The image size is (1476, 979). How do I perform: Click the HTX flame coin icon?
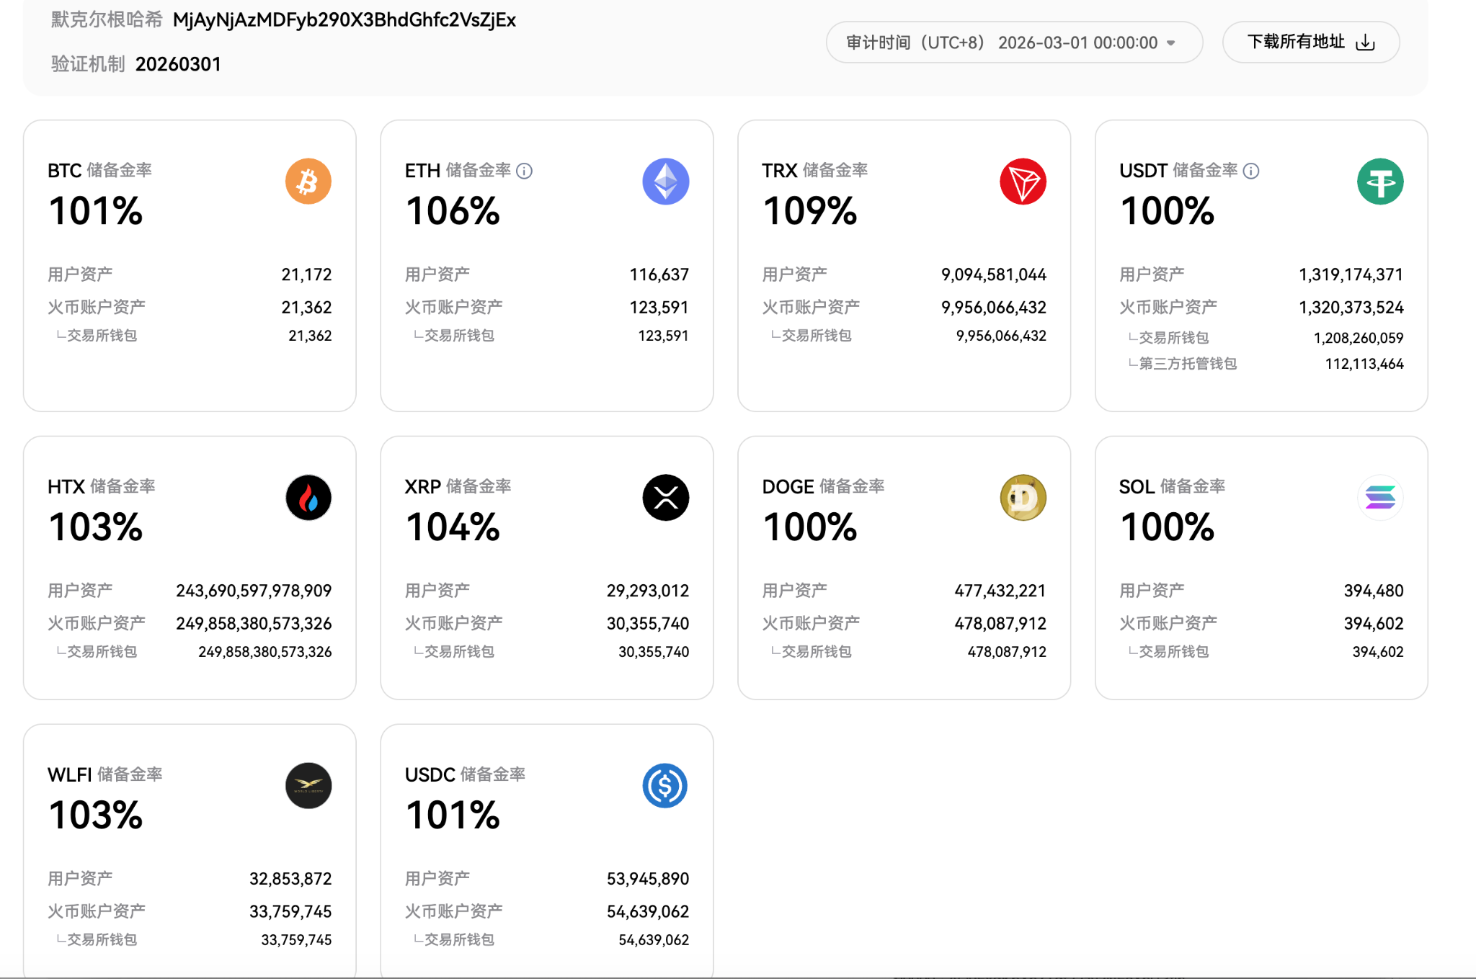tap(308, 498)
